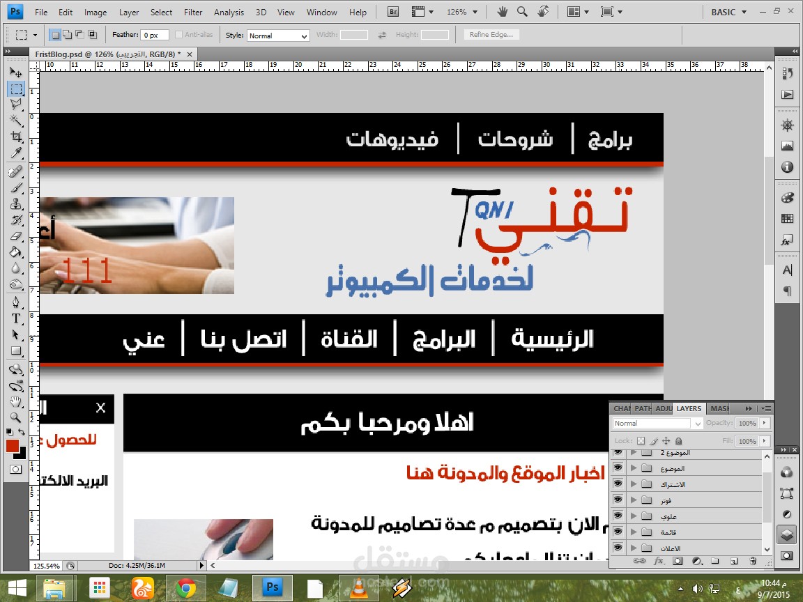Image resolution: width=803 pixels, height=602 pixels.
Task: Create a new layer icon
Action: click(734, 561)
